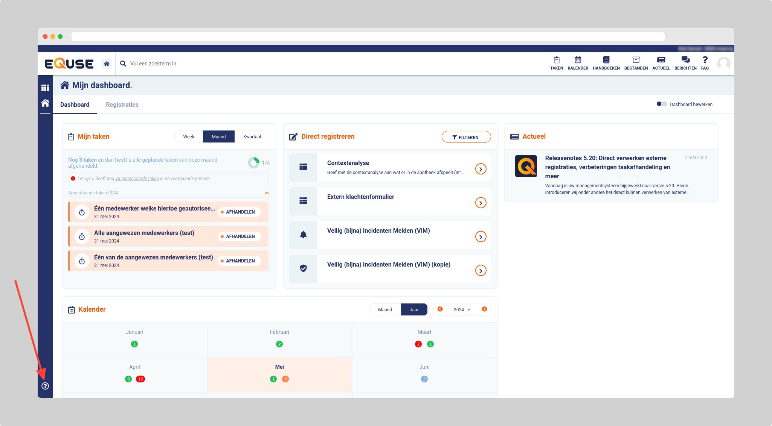
Task: Open Bestanden archive icon
Action: [636, 63]
